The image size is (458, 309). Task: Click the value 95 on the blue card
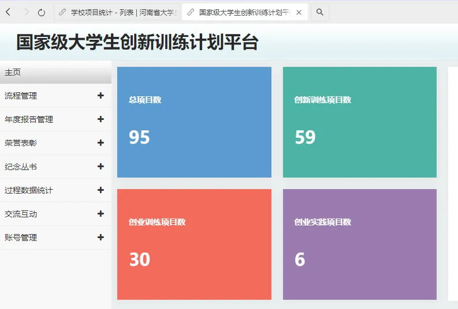coord(139,137)
